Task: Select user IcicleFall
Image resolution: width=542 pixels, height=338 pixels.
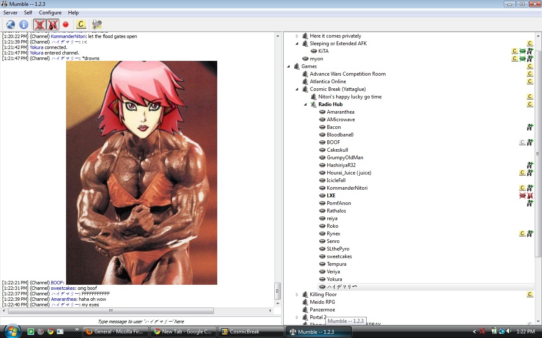Action: click(336, 180)
